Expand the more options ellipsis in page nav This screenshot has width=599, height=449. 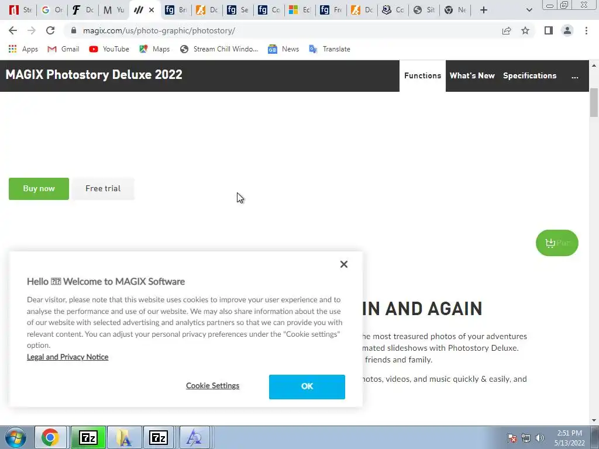[574, 76]
